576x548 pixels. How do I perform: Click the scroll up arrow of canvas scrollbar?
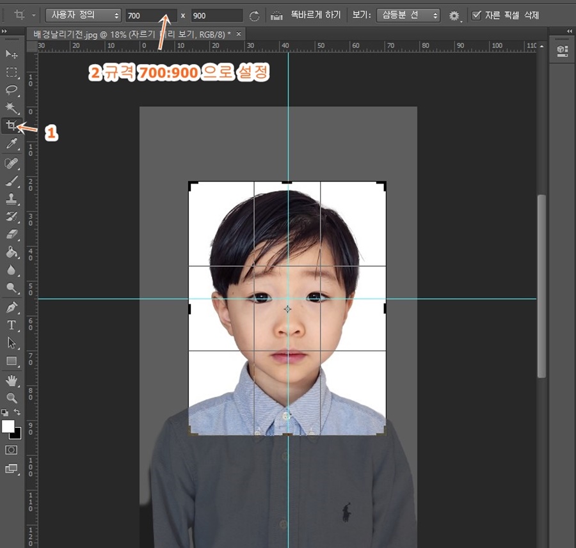pyautogui.click(x=541, y=46)
